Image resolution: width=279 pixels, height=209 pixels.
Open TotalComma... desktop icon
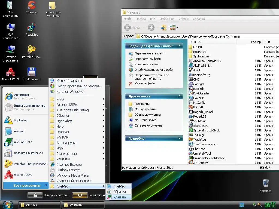32,74
